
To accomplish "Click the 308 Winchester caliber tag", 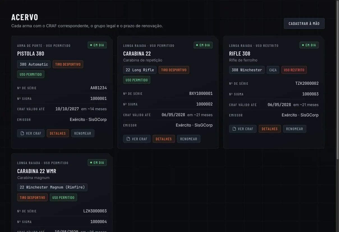I will 247,70.
